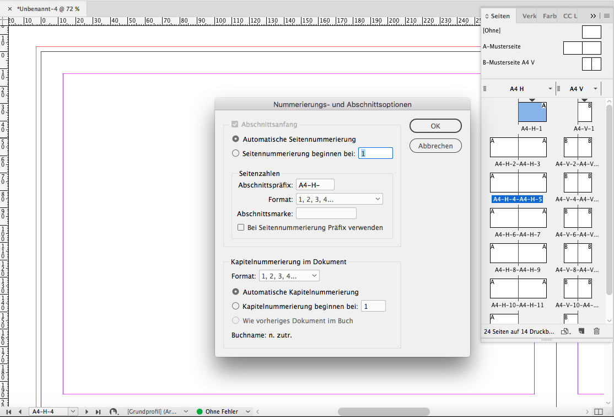Enable Bei Seitennummerierung Präfix verwenden checkbox
Image resolution: width=614 pixels, height=417 pixels.
tap(241, 227)
